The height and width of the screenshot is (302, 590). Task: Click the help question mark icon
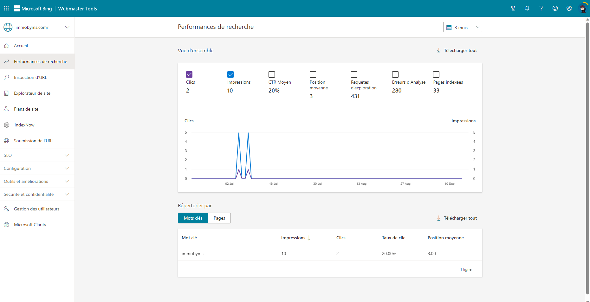pyautogui.click(x=541, y=8)
